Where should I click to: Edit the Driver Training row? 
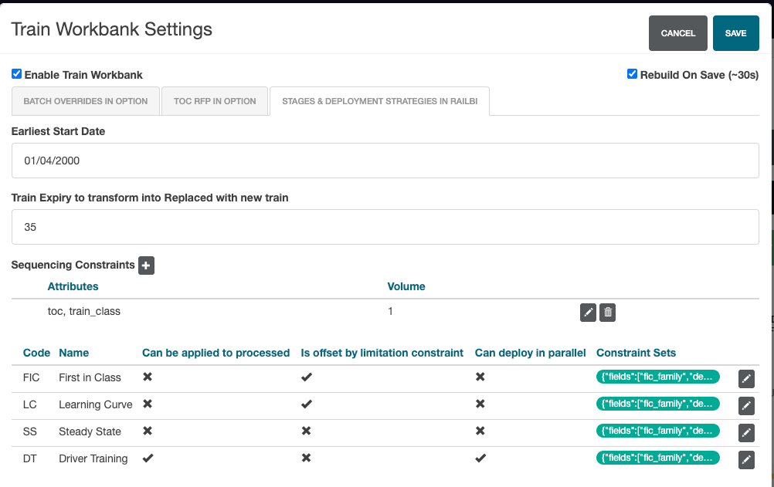pyautogui.click(x=745, y=459)
